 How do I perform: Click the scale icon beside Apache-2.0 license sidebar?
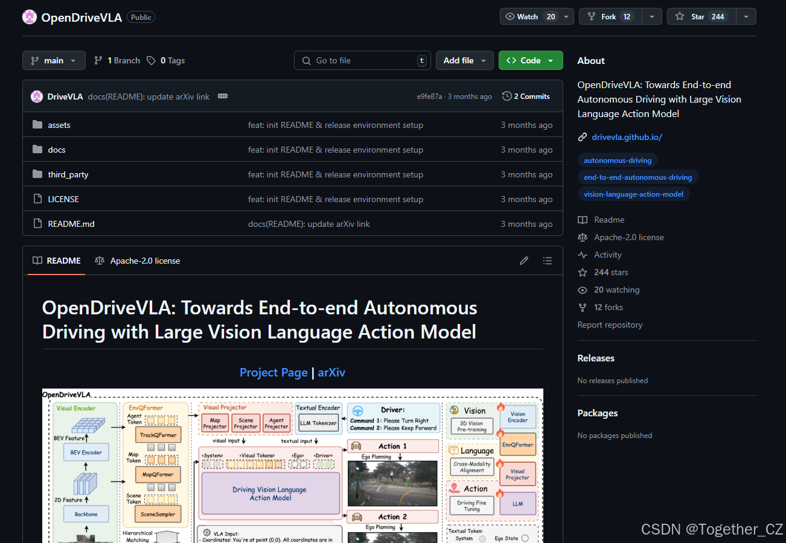tap(583, 238)
